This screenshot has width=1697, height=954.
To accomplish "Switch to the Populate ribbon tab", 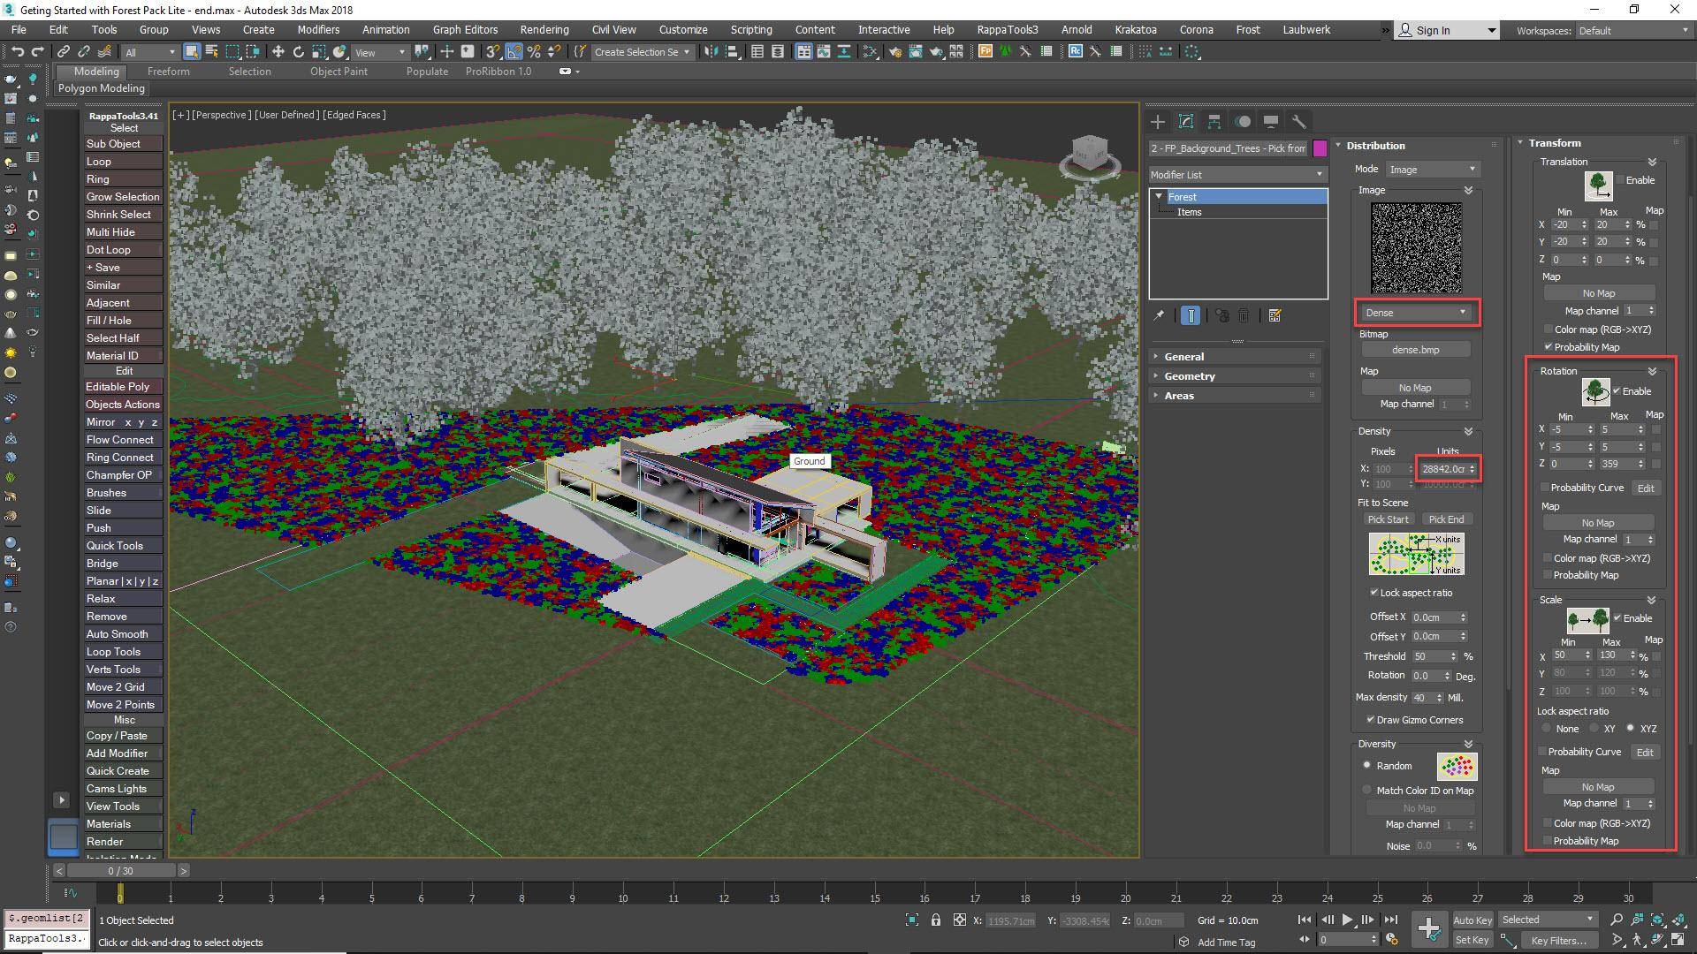I will tap(427, 72).
